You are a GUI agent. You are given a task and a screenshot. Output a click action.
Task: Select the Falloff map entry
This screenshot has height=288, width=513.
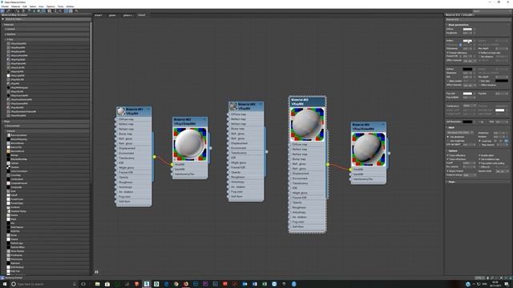pos(14,195)
